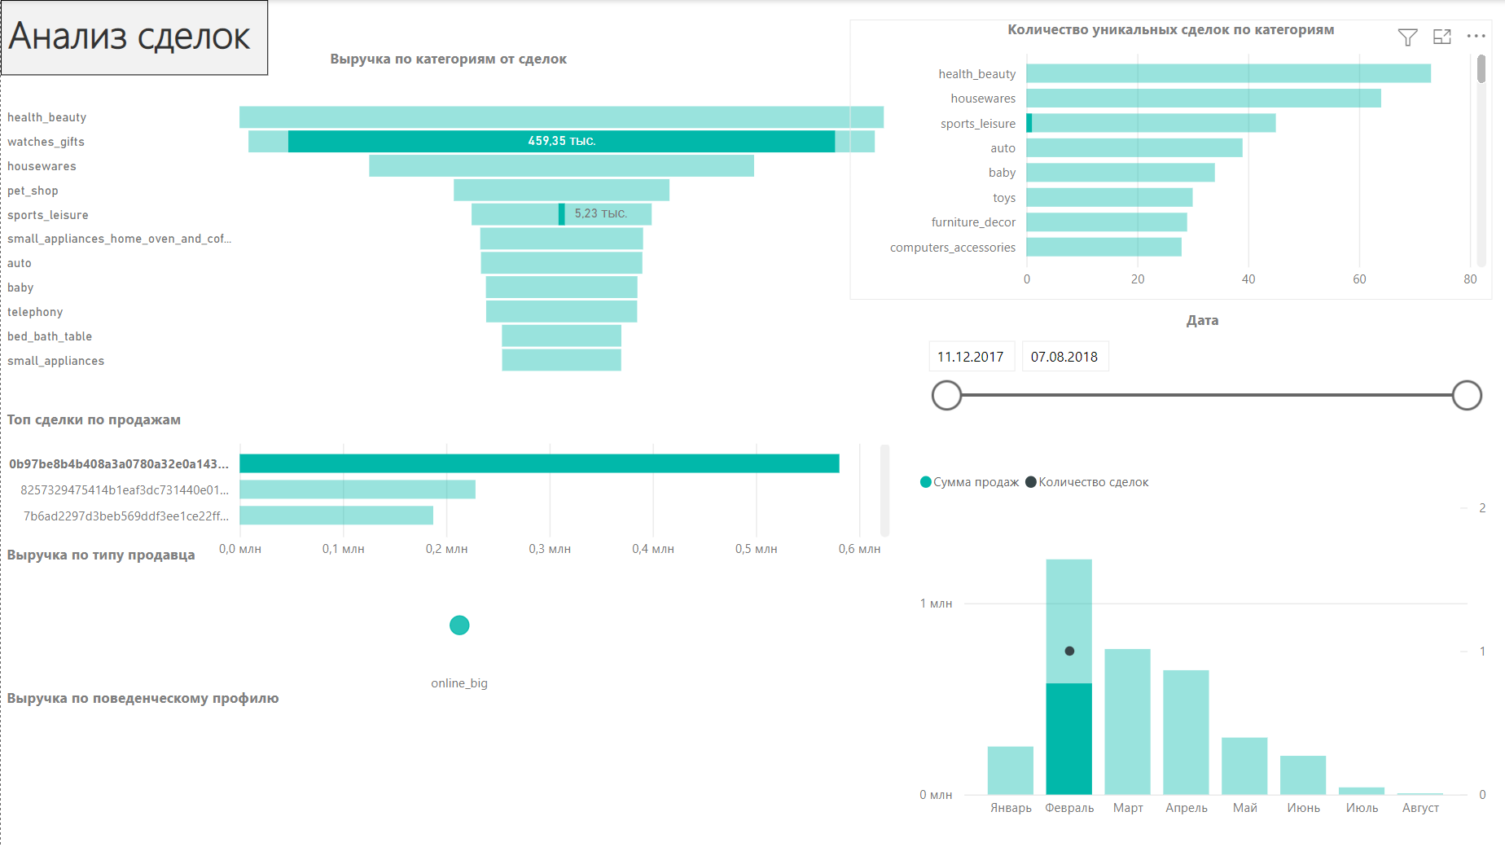Select the highlighted watches_gifts funnel segment
Viewport: 1505px width, 847px height.
(x=562, y=141)
